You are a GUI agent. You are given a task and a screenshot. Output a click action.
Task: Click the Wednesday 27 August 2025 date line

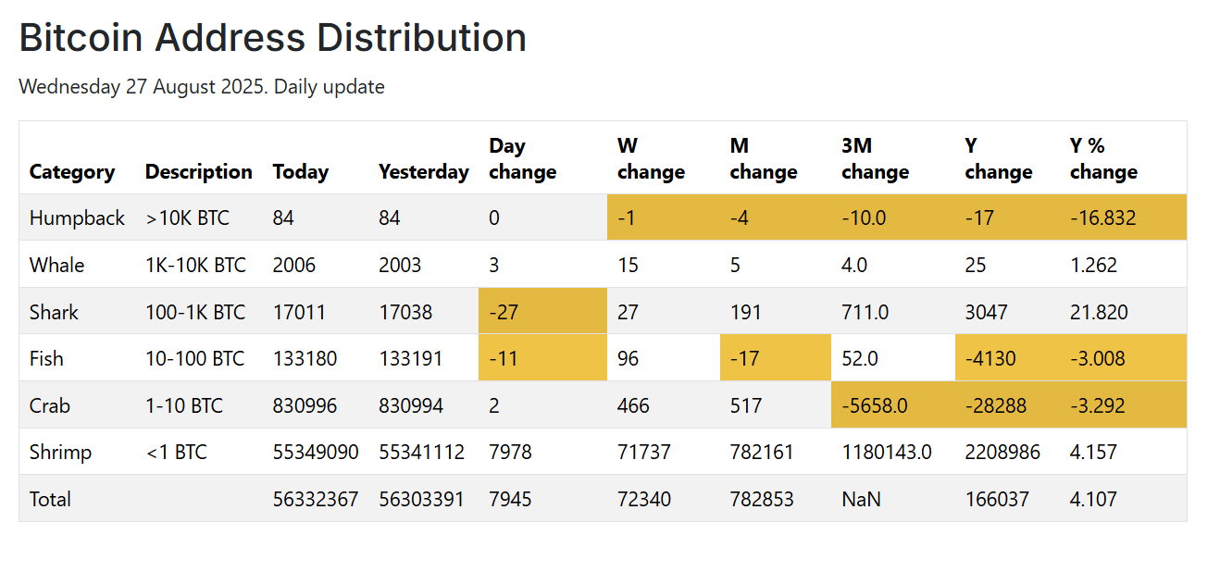[x=201, y=87]
